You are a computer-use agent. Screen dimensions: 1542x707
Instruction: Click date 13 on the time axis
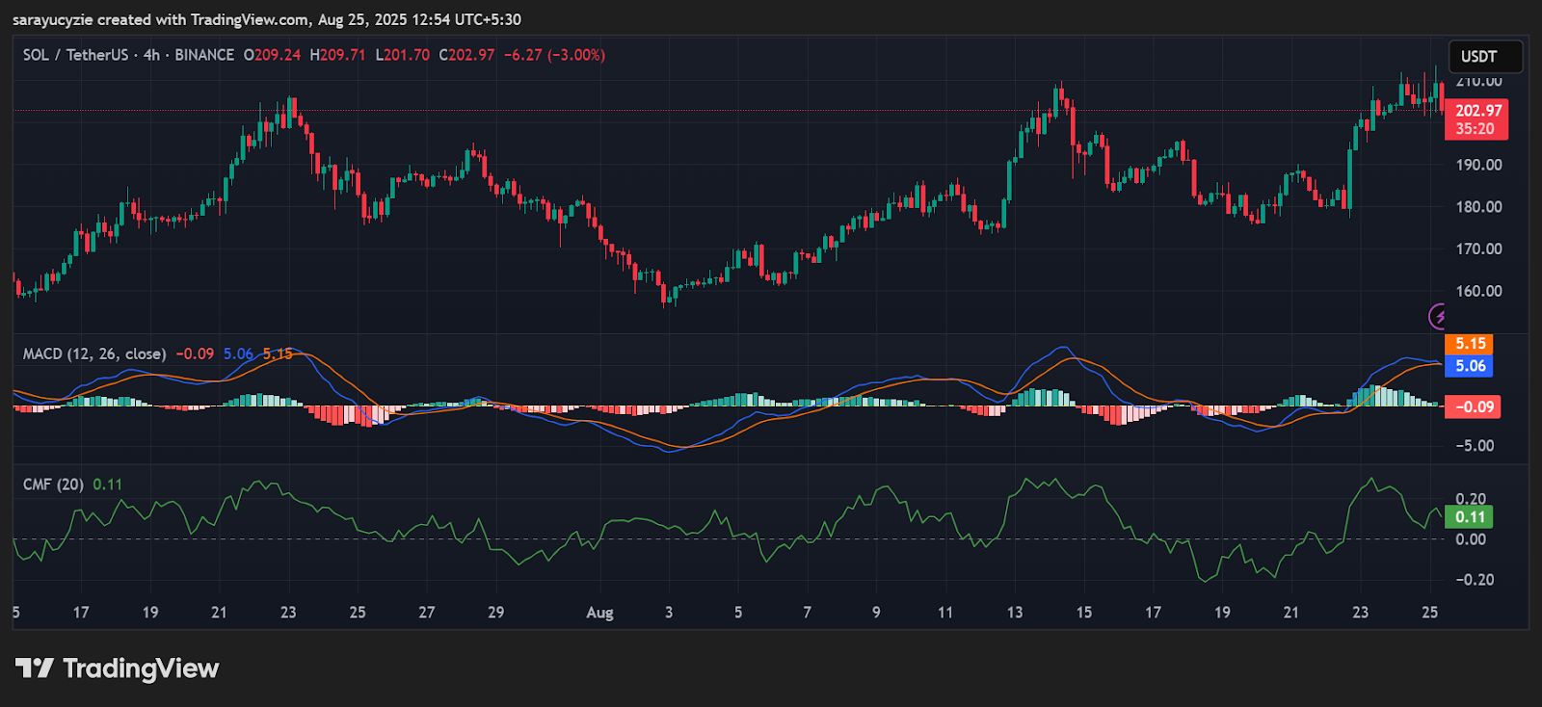[x=1015, y=613]
